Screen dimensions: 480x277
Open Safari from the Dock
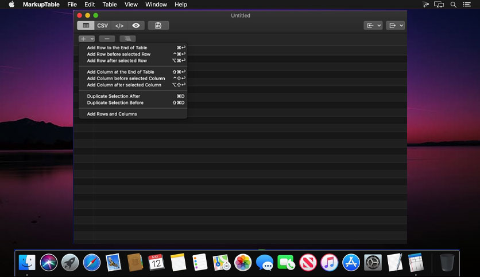(91, 262)
